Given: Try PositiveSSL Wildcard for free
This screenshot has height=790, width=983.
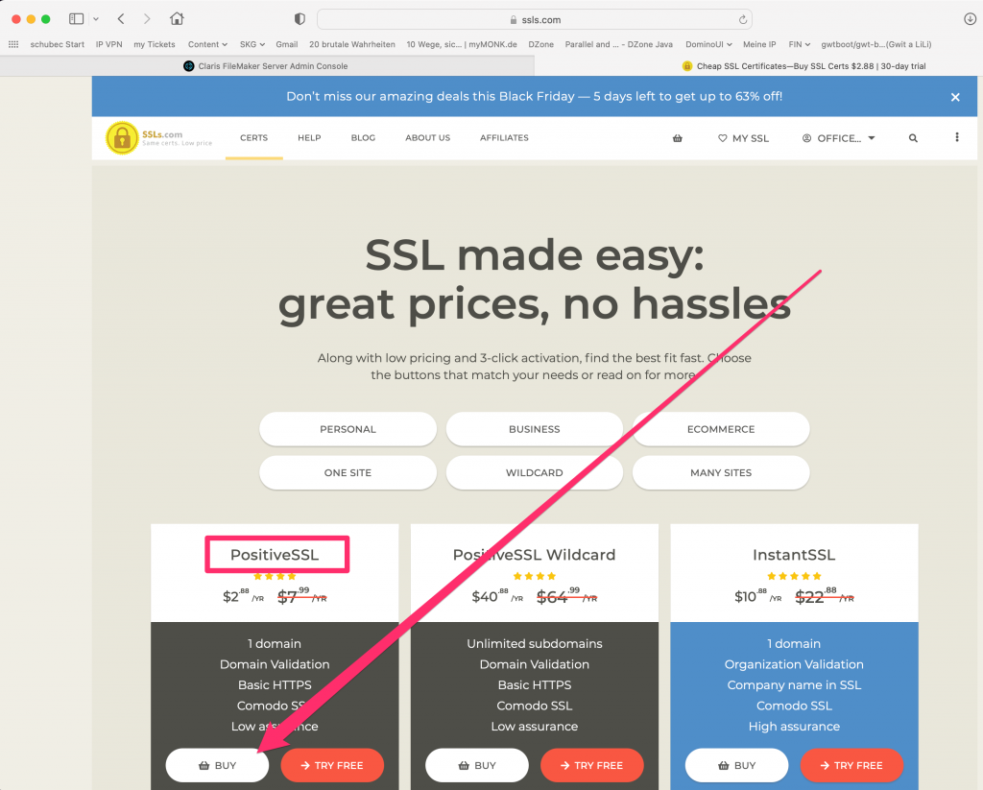Looking at the screenshot, I should (591, 765).
